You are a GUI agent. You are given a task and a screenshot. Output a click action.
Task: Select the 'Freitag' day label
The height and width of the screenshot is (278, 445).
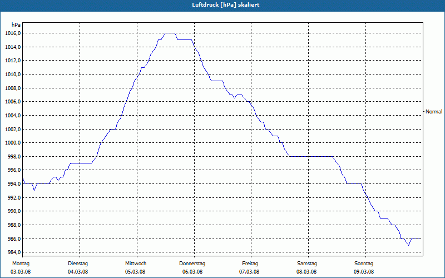pos(250,264)
